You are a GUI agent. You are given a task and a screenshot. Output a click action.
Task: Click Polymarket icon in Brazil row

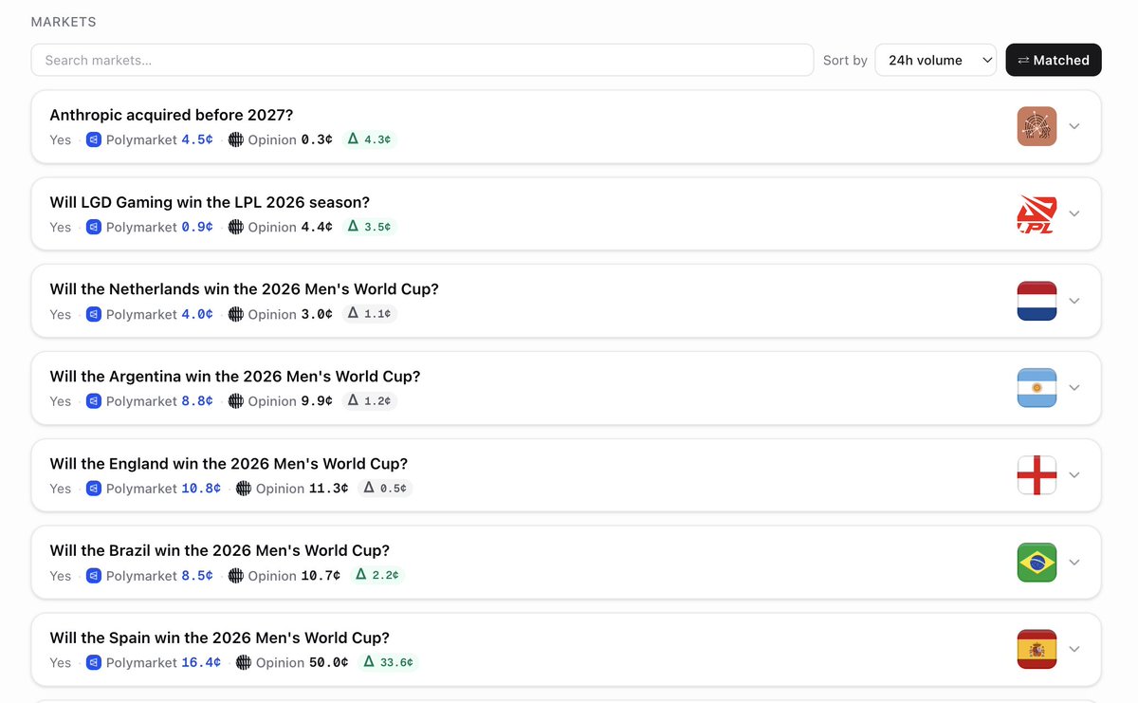tap(94, 576)
